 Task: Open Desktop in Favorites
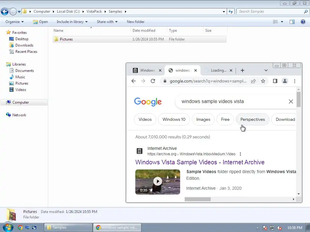[22, 39]
